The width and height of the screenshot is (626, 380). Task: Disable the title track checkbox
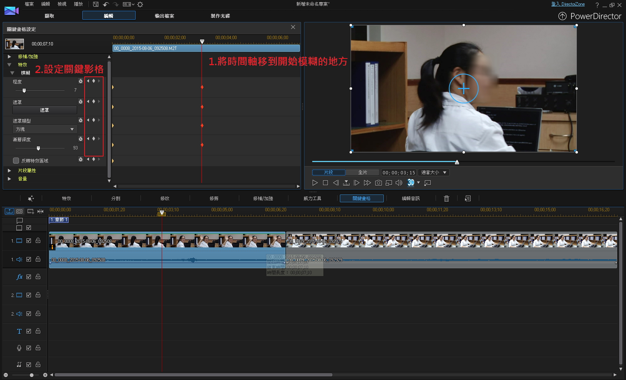coord(29,331)
